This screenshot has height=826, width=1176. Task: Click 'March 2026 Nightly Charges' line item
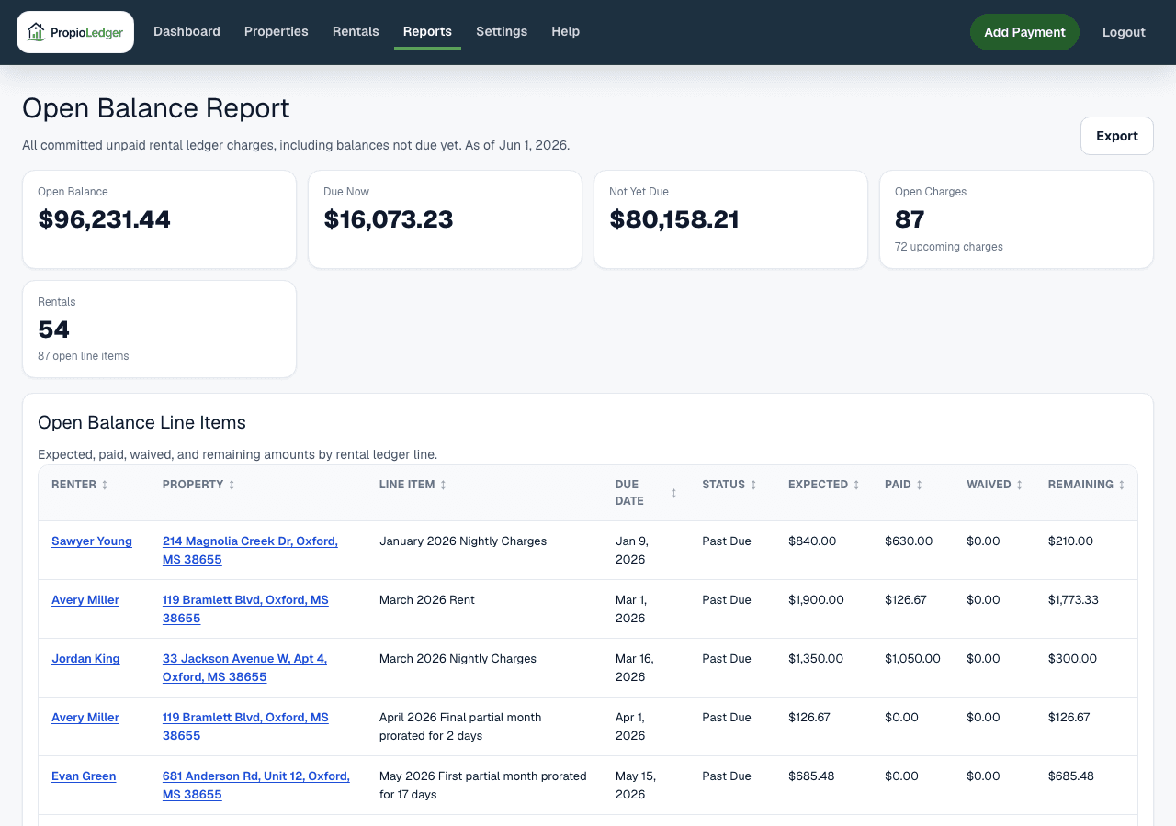458,659
